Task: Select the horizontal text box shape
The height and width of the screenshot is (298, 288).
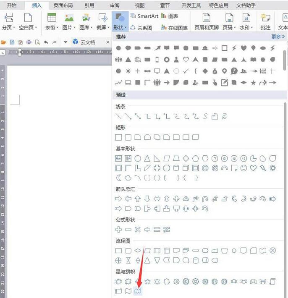Action: [118, 158]
